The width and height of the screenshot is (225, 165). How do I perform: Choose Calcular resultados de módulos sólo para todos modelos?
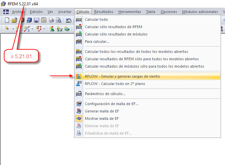tap(148, 66)
